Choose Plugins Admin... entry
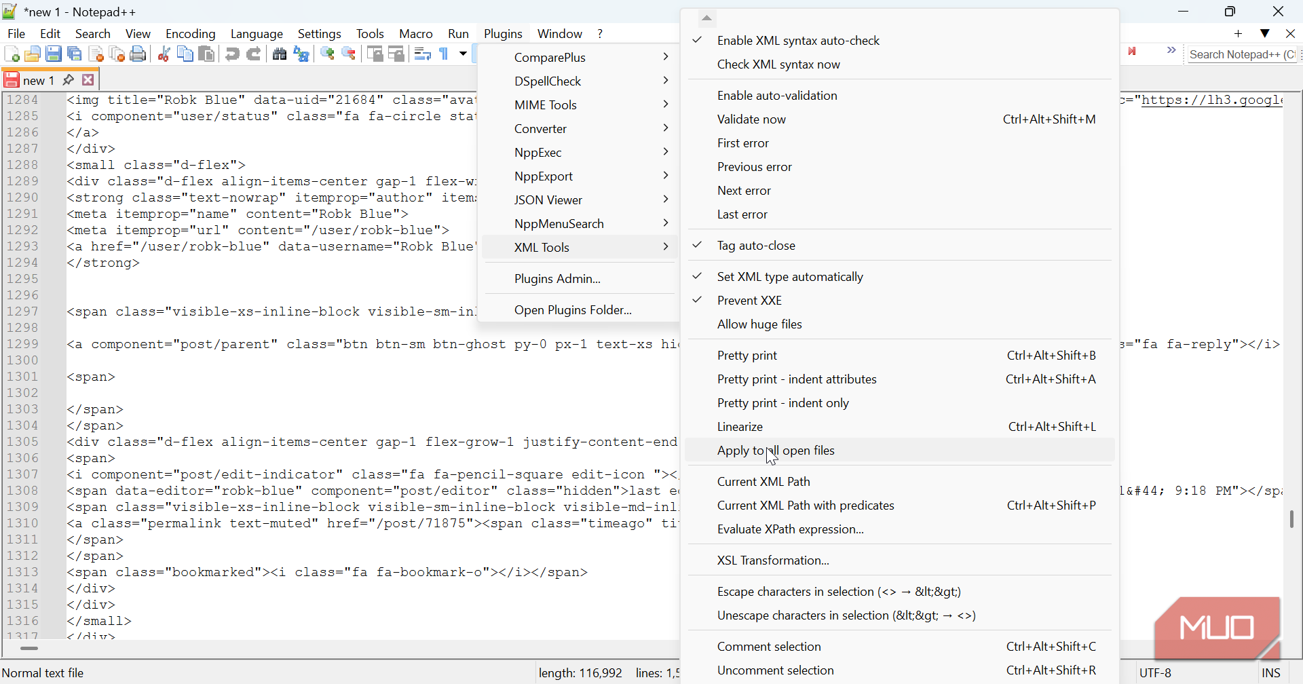 click(x=579, y=279)
